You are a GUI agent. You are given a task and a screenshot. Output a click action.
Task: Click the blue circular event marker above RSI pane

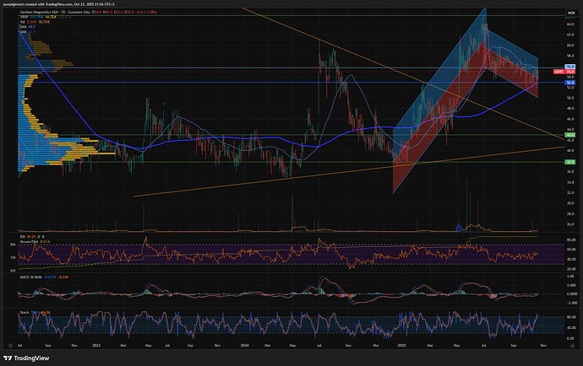point(459,228)
